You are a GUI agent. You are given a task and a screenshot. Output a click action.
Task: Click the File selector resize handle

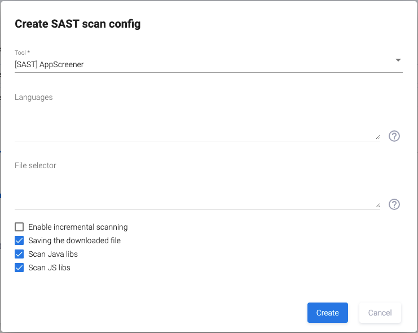point(378,205)
